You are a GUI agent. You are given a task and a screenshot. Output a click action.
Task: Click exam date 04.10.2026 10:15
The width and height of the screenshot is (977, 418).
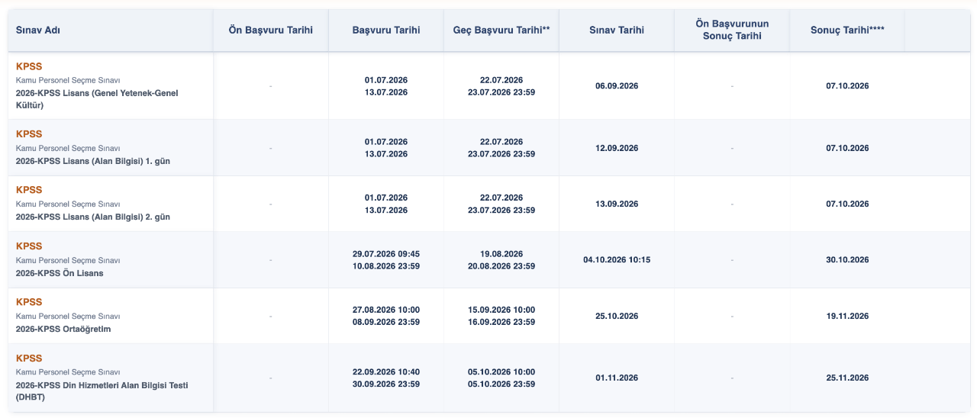[617, 260]
